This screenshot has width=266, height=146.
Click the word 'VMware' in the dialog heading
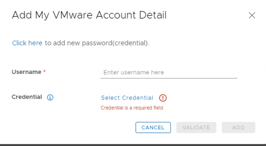(73, 15)
